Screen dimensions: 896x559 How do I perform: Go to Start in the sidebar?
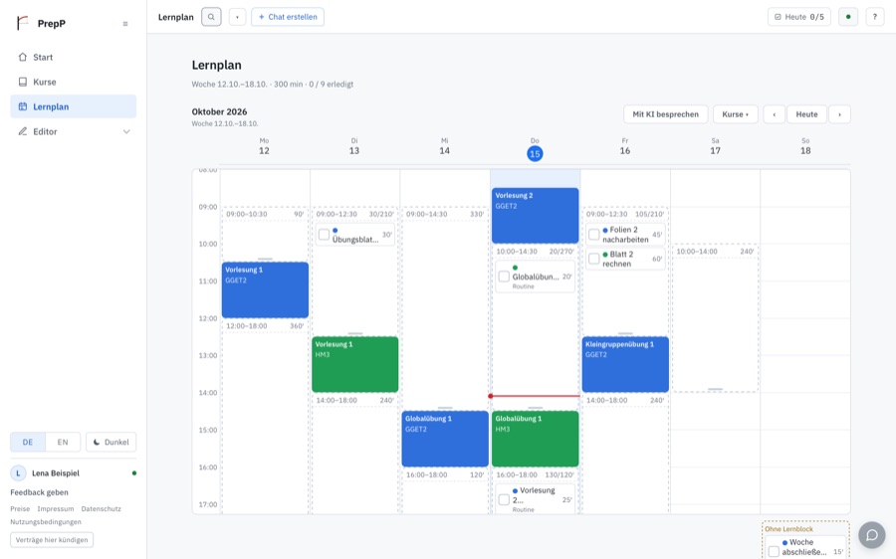tap(73, 57)
